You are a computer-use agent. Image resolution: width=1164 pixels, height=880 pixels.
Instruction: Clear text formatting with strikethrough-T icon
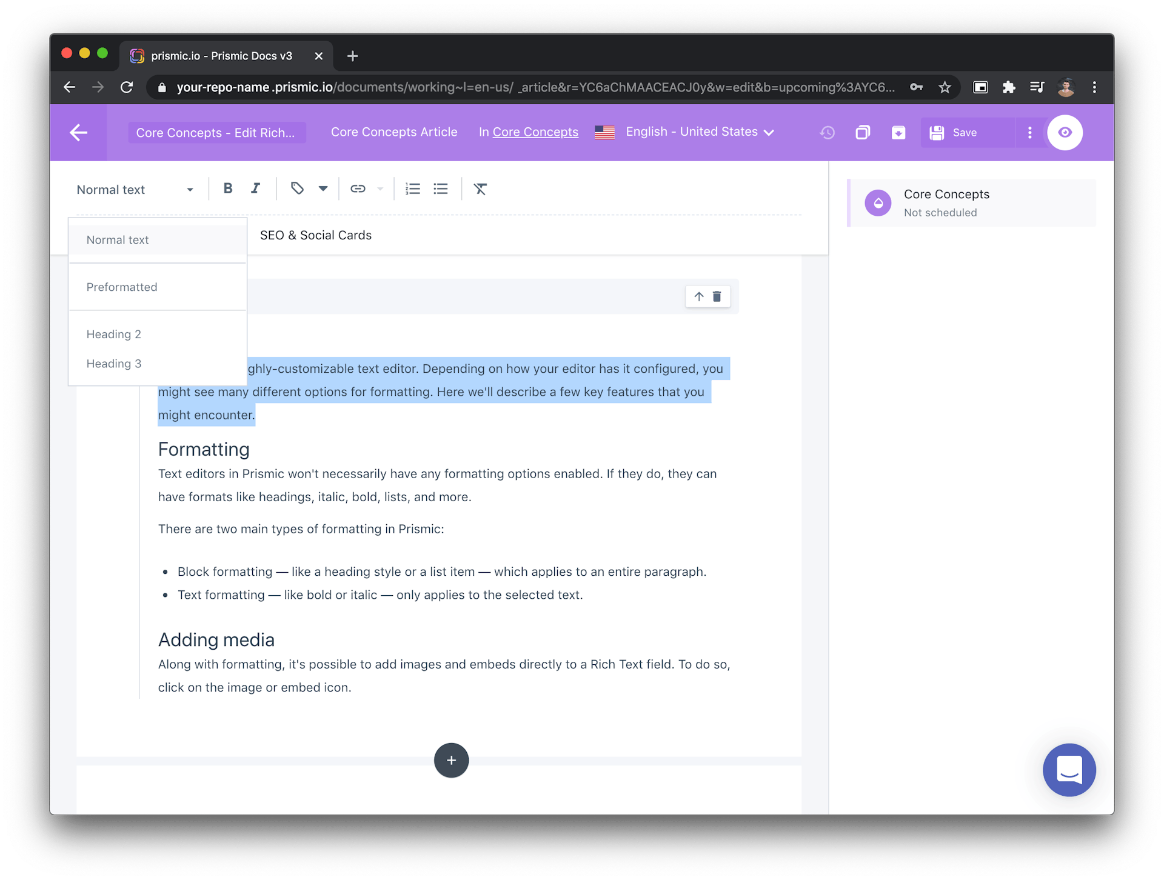[480, 188]
